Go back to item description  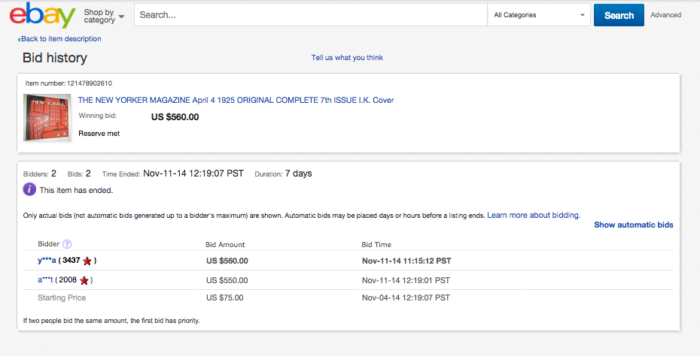pos(59,39)
